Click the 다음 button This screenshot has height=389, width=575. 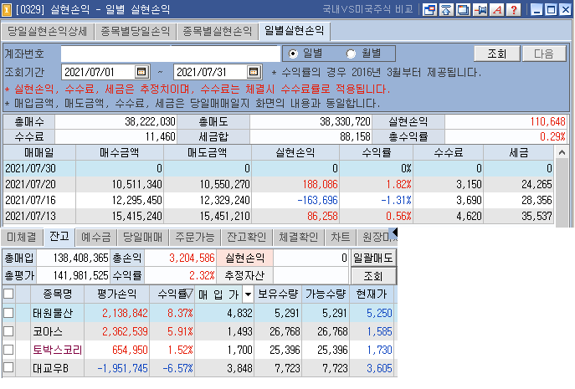tap(544, 54)
